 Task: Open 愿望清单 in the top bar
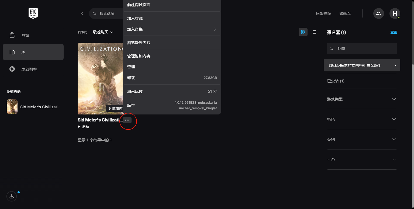click(323, 14)
